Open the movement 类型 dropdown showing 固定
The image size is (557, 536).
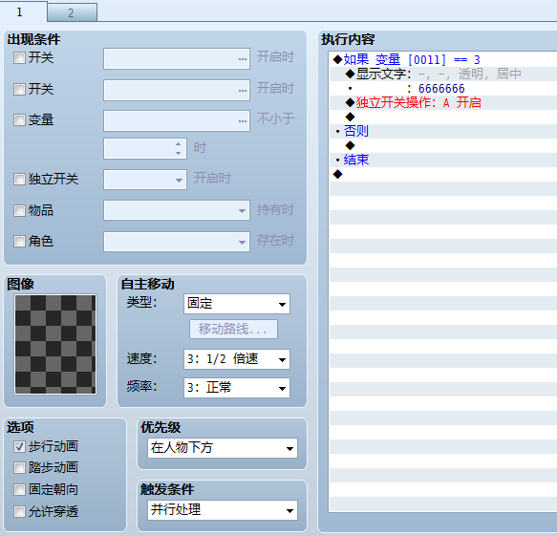(x=237, y=304)
